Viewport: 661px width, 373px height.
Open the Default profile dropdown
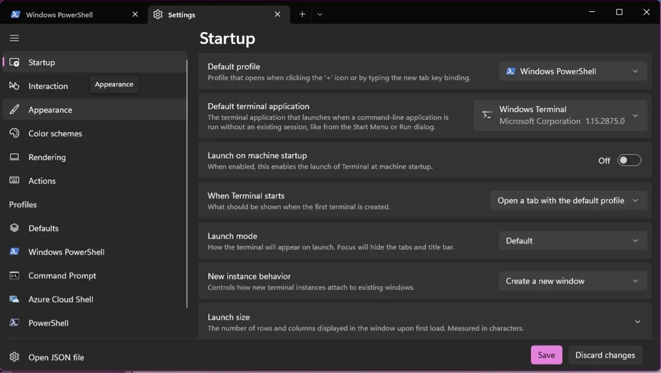pyautogui.click(x=573, y=72)
